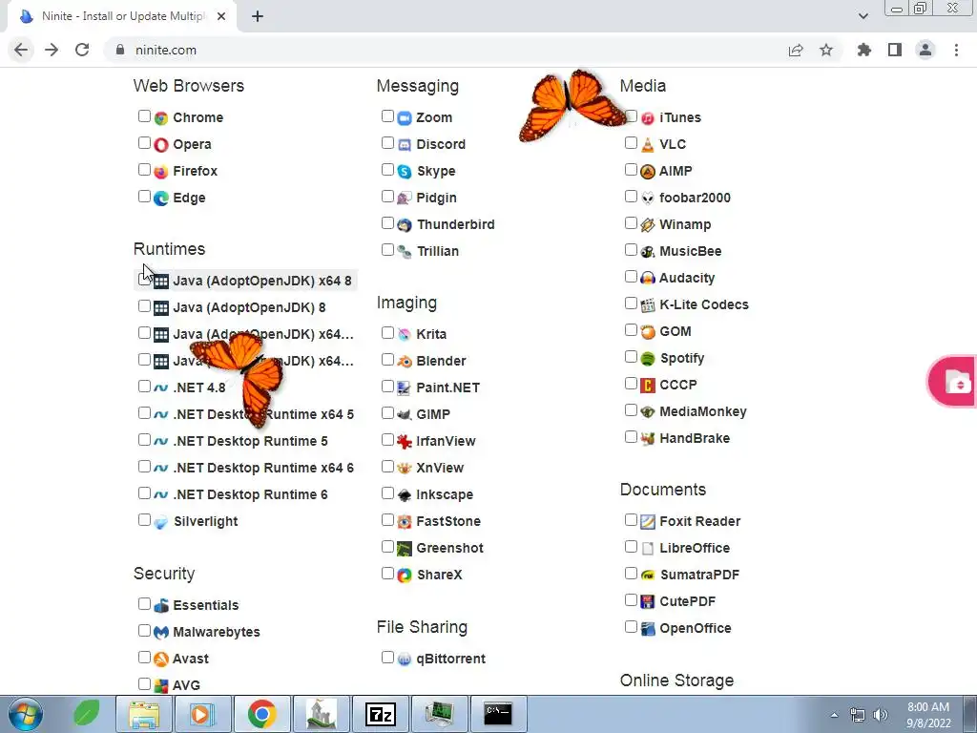Open 7-Zip from the taskbar
Viewport: 977px width, 733px height.
coord(380,714)
